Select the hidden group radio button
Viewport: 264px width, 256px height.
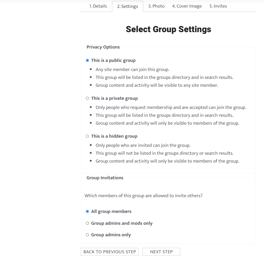(x=87, y=136)
